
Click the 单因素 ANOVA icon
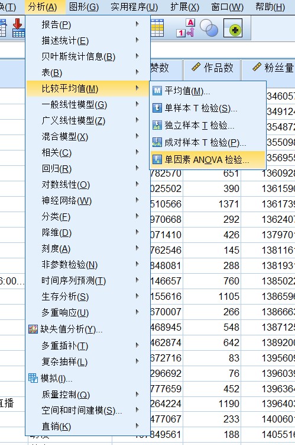tap(157, 159)
